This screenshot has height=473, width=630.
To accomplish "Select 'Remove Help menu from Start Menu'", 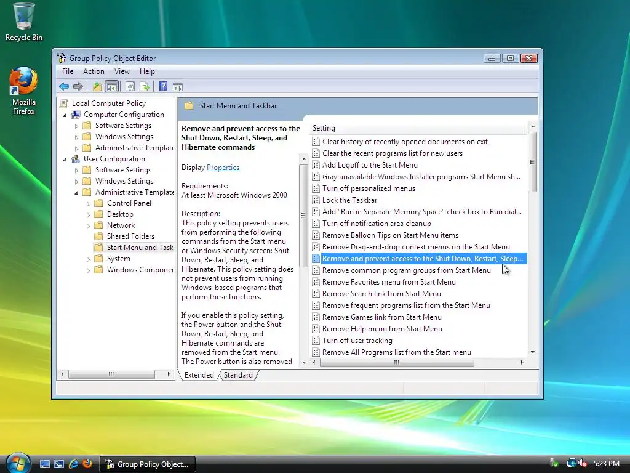I will pyautogui.click(x=382, y=329).
